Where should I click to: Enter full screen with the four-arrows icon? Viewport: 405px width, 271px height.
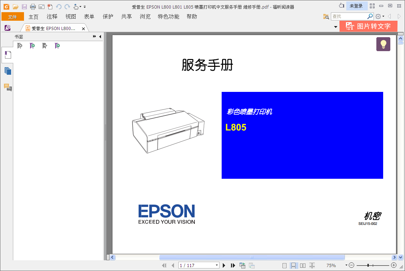372,6
